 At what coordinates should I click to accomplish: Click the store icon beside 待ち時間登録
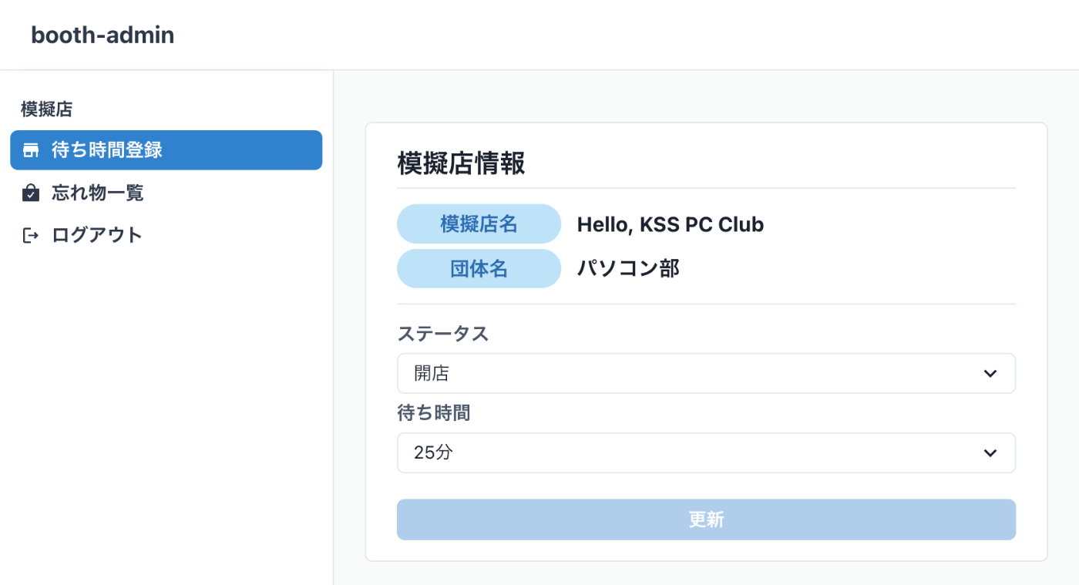[x=31, y=150]
